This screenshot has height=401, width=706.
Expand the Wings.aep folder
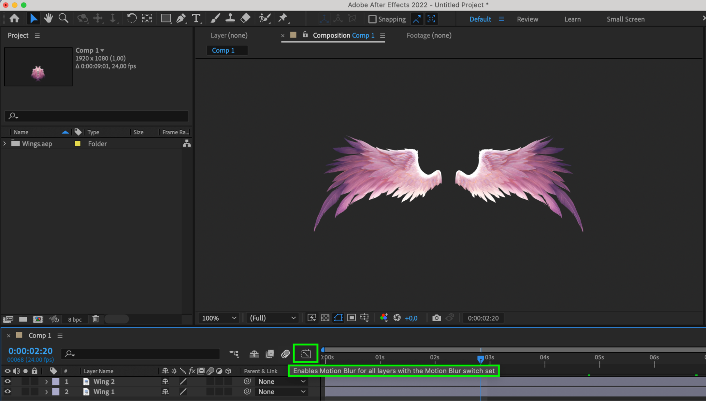pos(5,144)
